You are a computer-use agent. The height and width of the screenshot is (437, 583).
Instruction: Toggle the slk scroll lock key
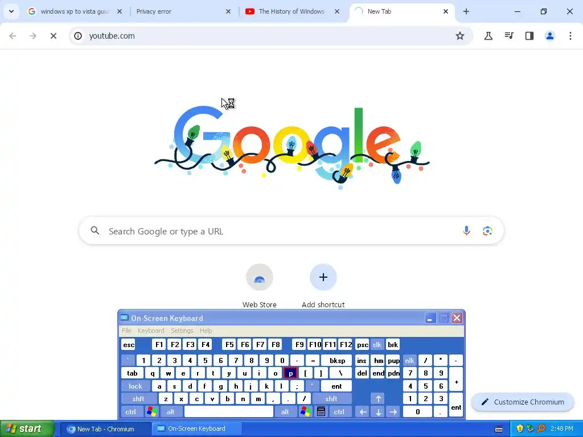(377, 344)
